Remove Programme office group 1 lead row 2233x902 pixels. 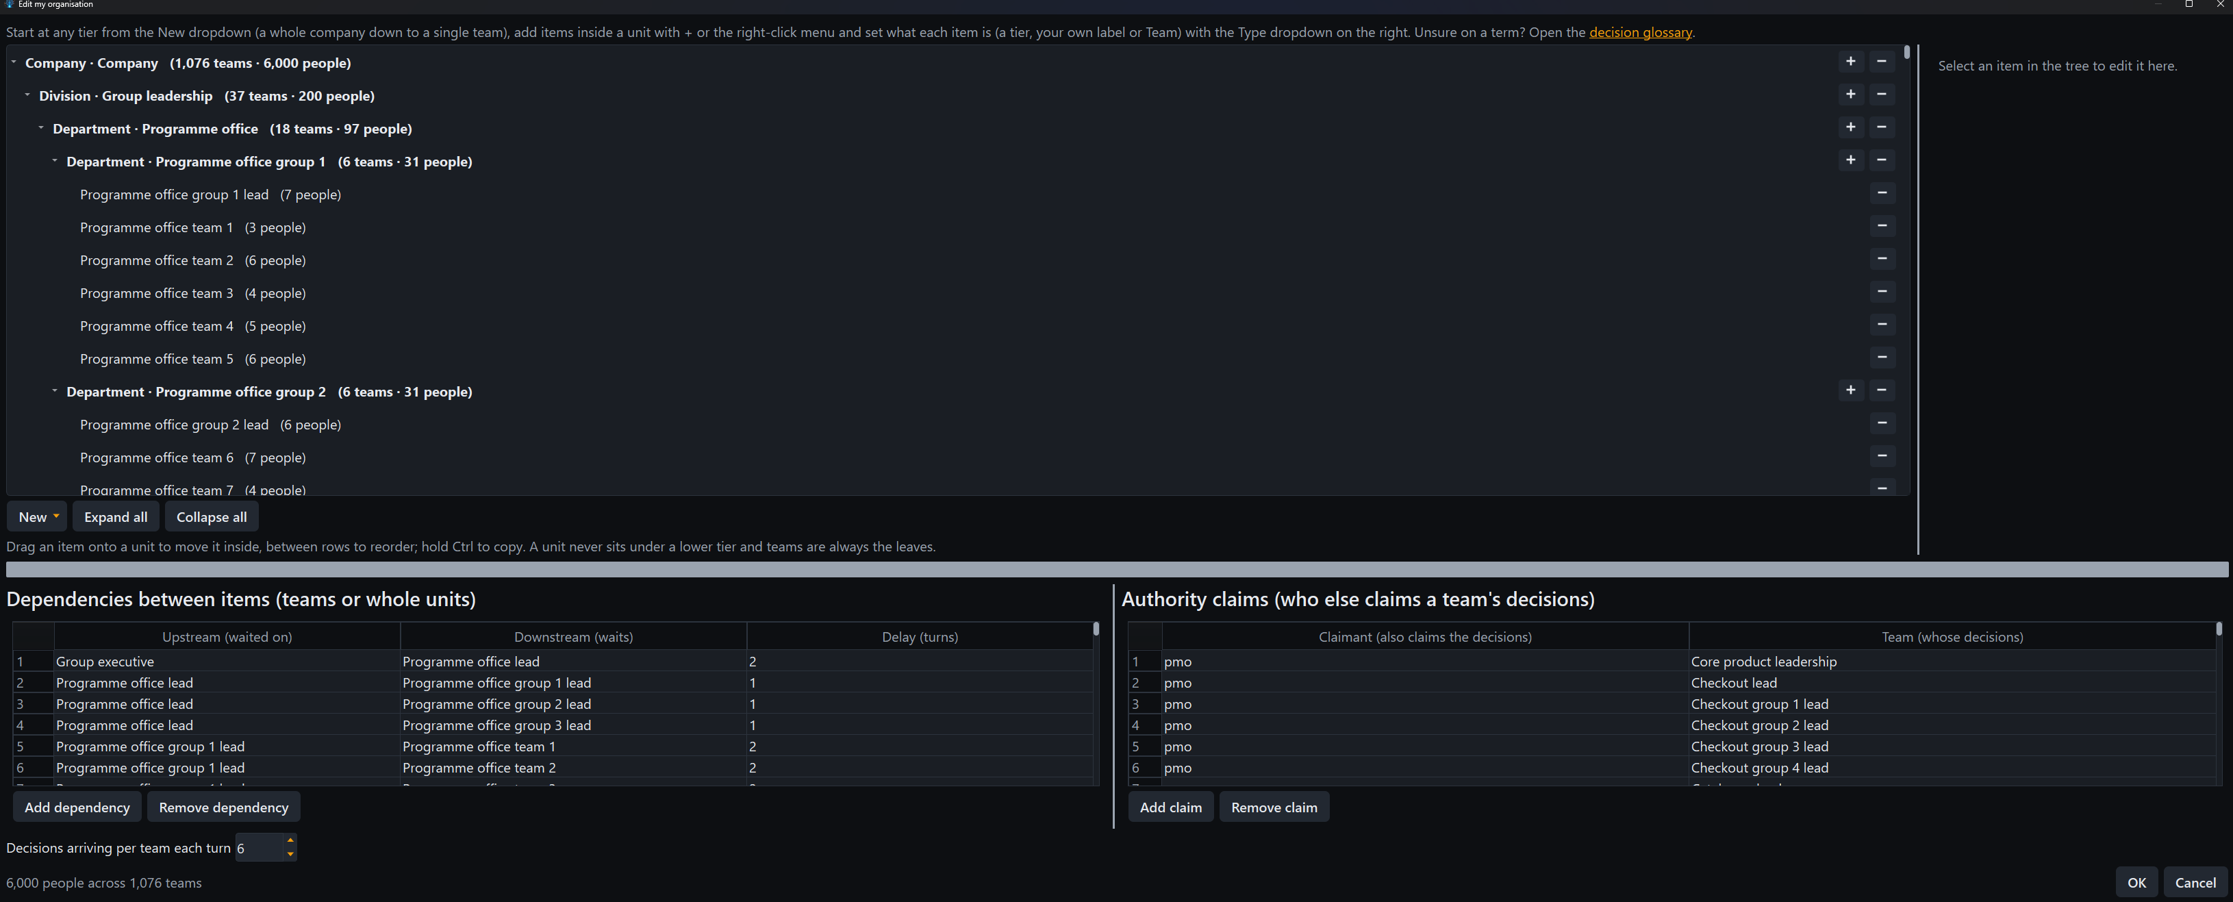tap(1881, 193)
